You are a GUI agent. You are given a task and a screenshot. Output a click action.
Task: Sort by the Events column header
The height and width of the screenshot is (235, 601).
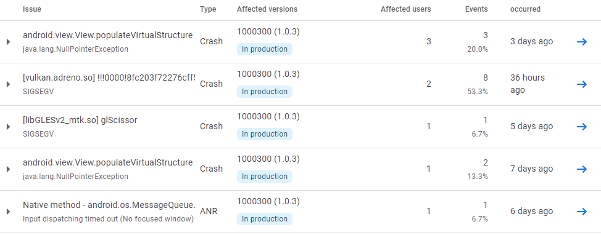tap(476, 9)
